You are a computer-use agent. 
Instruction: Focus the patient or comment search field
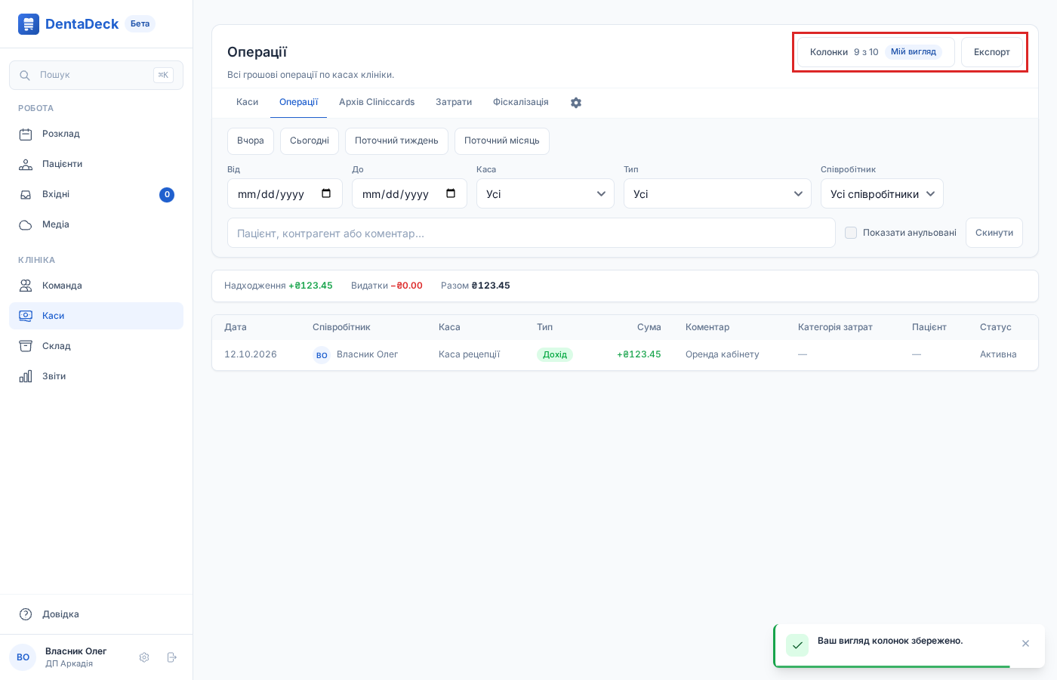pos(532,233)
